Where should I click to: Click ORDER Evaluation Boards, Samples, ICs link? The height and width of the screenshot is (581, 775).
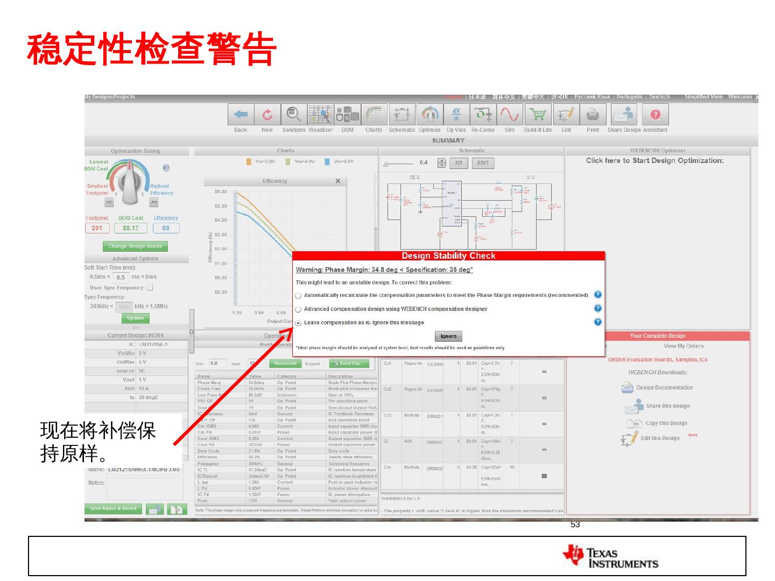658,359
